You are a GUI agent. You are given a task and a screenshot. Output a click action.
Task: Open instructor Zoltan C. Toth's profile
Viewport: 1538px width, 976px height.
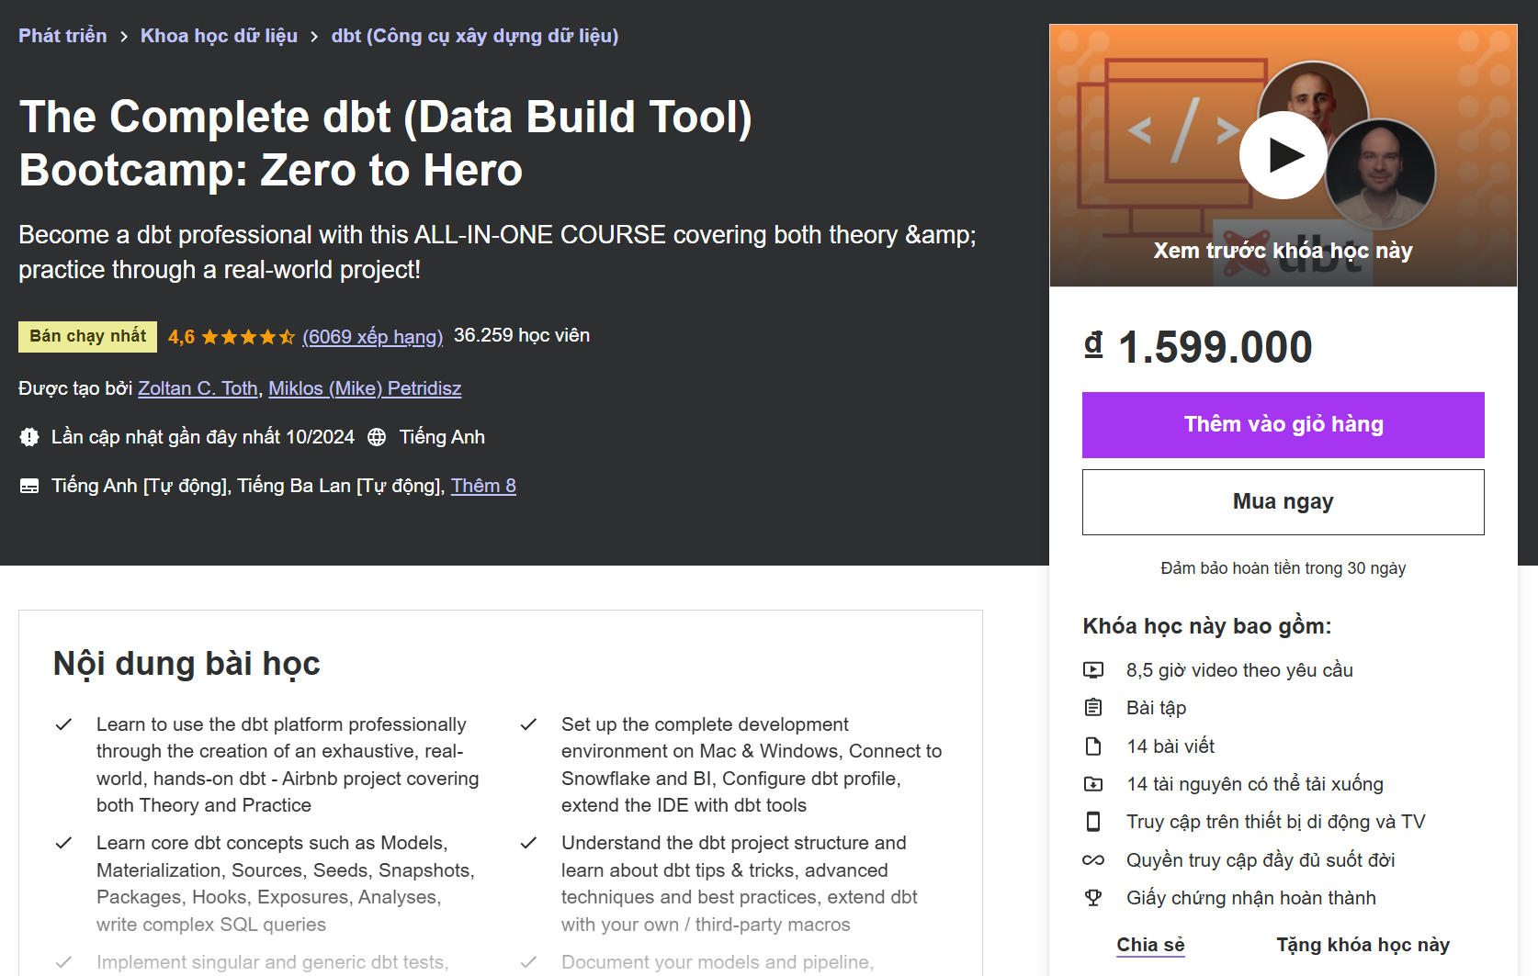tap(198, 388)
